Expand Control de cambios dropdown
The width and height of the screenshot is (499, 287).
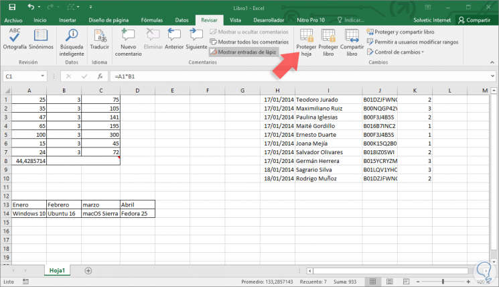395,52
